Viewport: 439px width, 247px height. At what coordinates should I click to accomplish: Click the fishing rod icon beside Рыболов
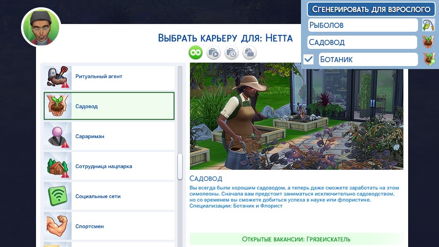(x=428, y=25)
